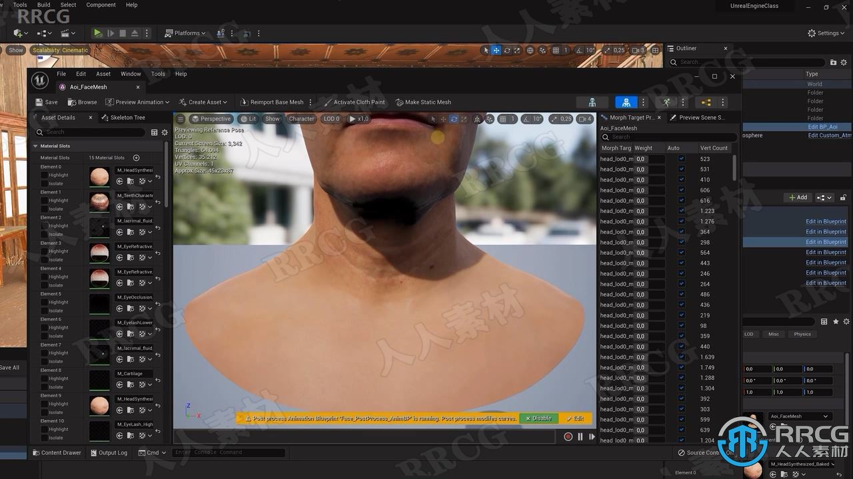Screen dimensions: 853x479
Task: Click the Weight field for the 523-vert morph
Action: tap(649, 159)
